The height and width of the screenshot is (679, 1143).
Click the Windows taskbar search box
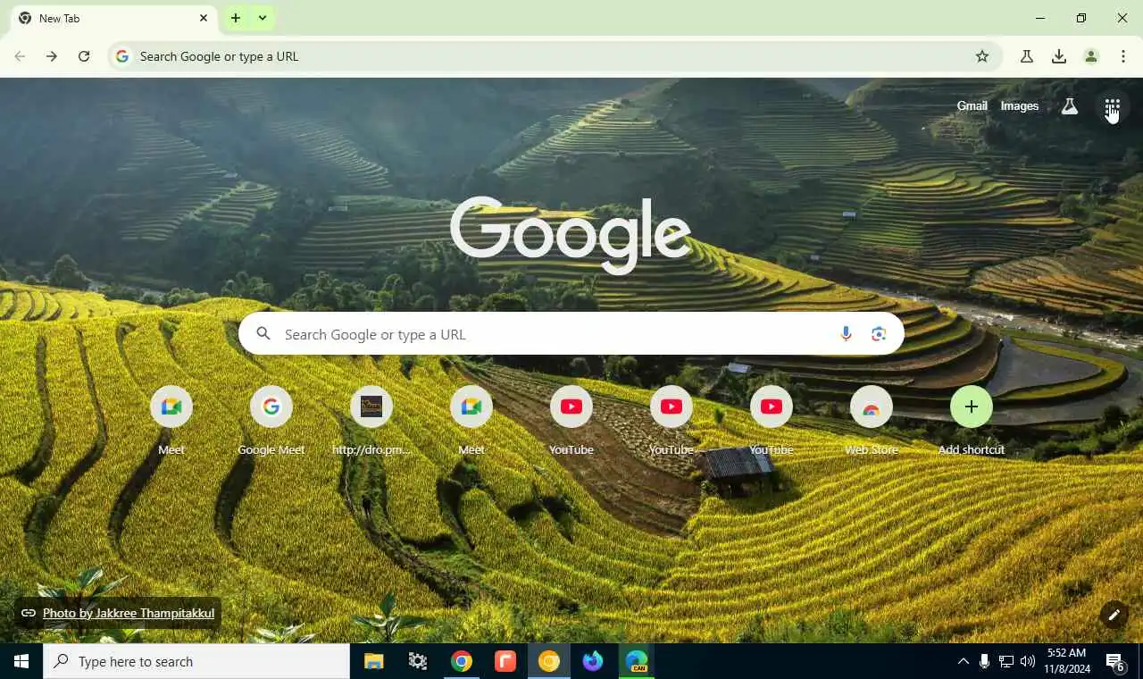(x=196, y=661)
